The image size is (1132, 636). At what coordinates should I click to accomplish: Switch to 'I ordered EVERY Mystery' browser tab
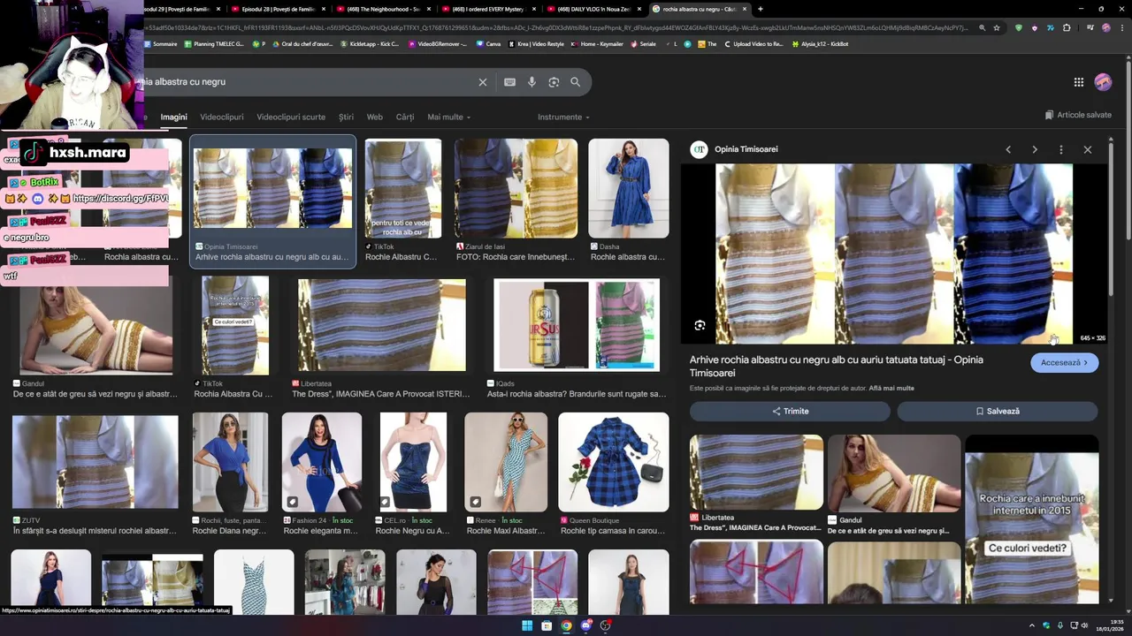click(488, 9)
